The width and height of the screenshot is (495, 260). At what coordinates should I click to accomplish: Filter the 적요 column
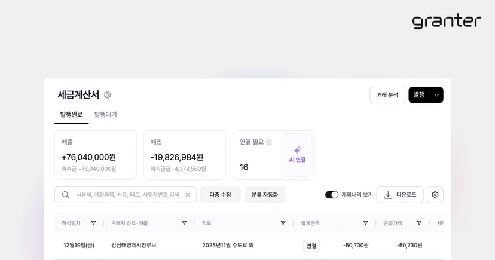pos(283,223)
